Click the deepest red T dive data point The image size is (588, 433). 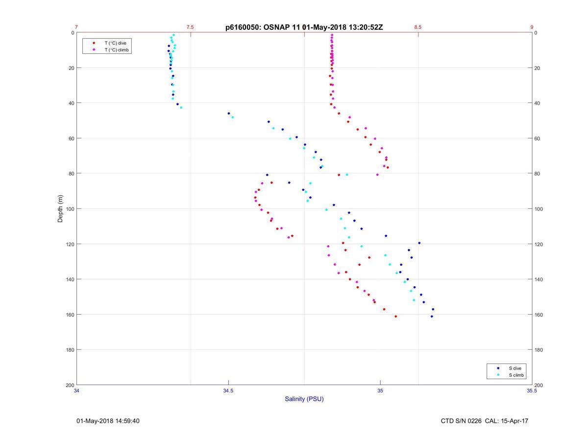(x=396, y=317)
